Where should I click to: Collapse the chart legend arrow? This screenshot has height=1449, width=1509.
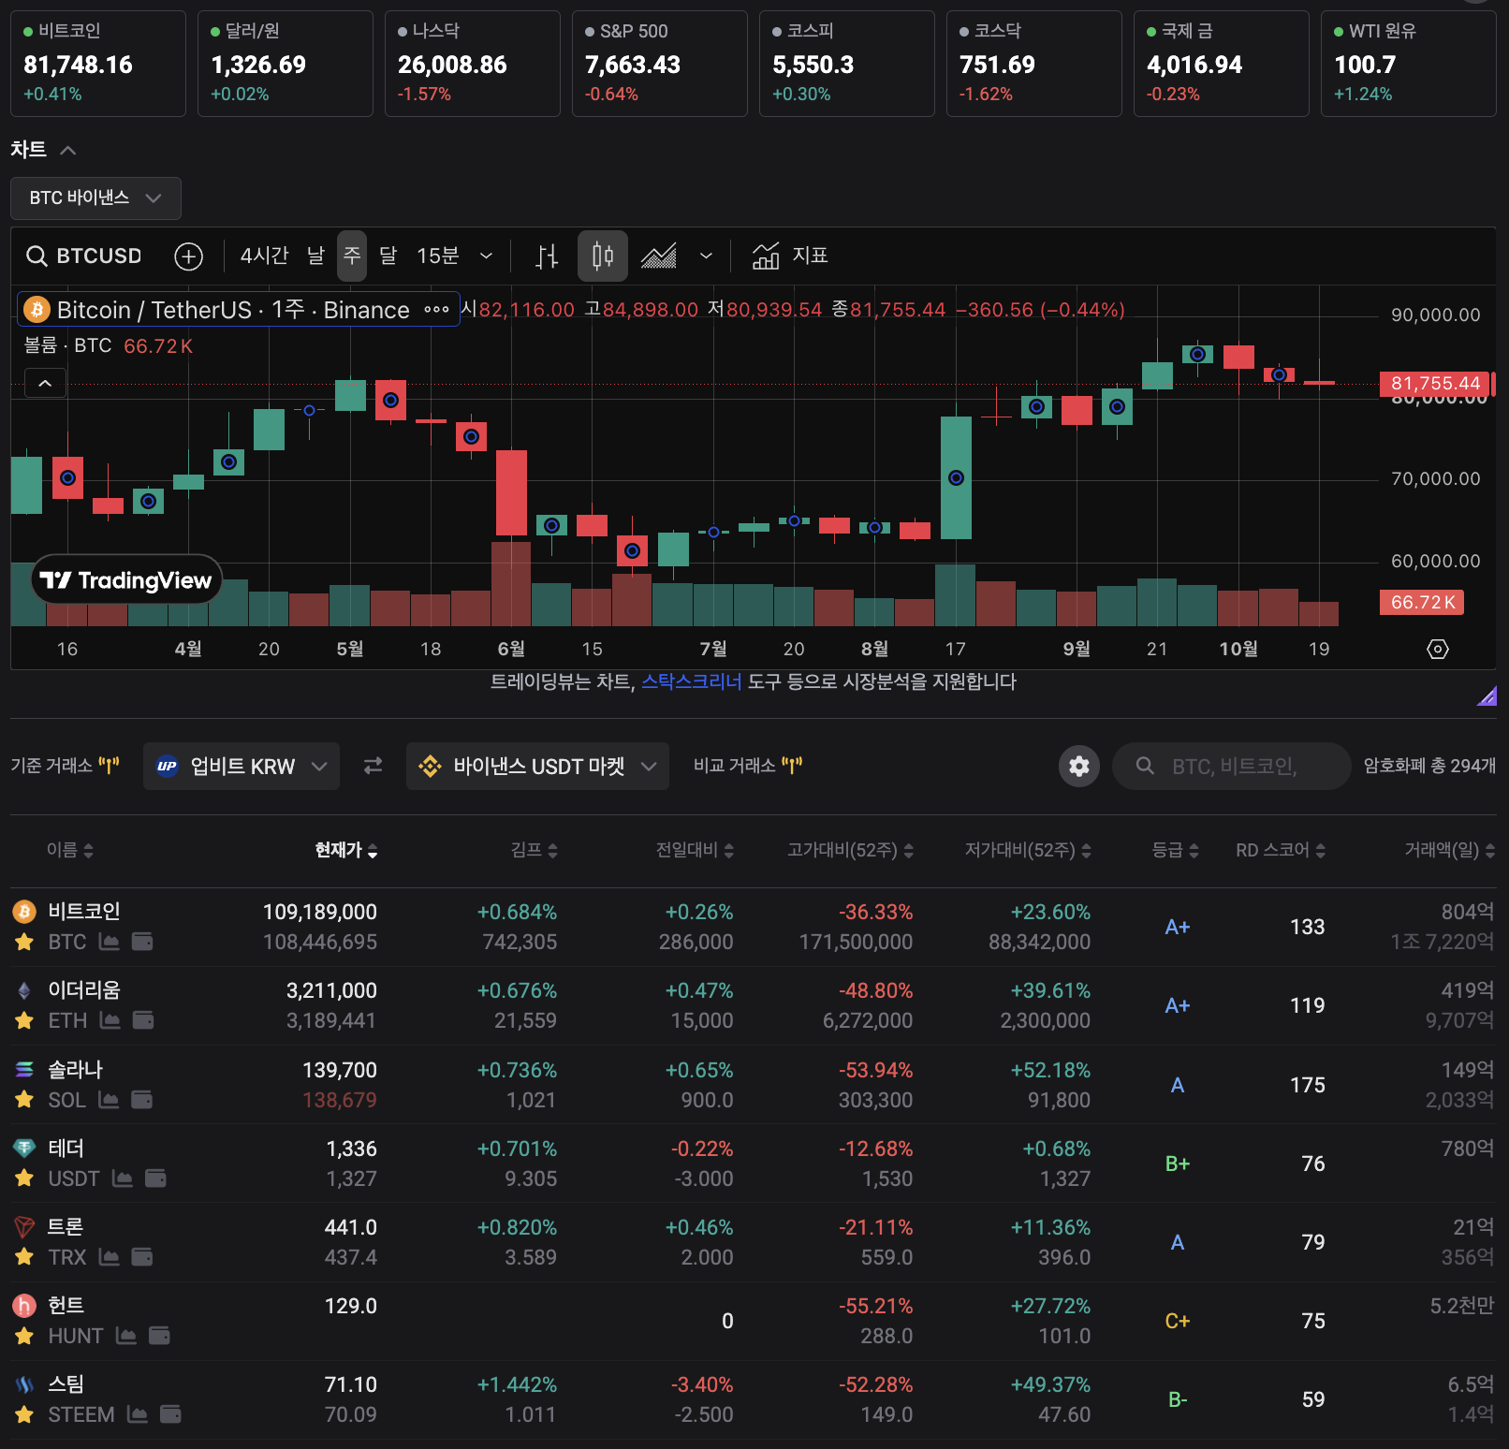pos(45,383)
